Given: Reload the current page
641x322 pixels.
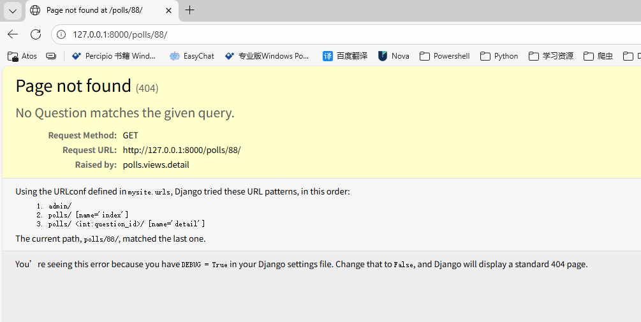Looking at the screenshot, I should [36, 34].
